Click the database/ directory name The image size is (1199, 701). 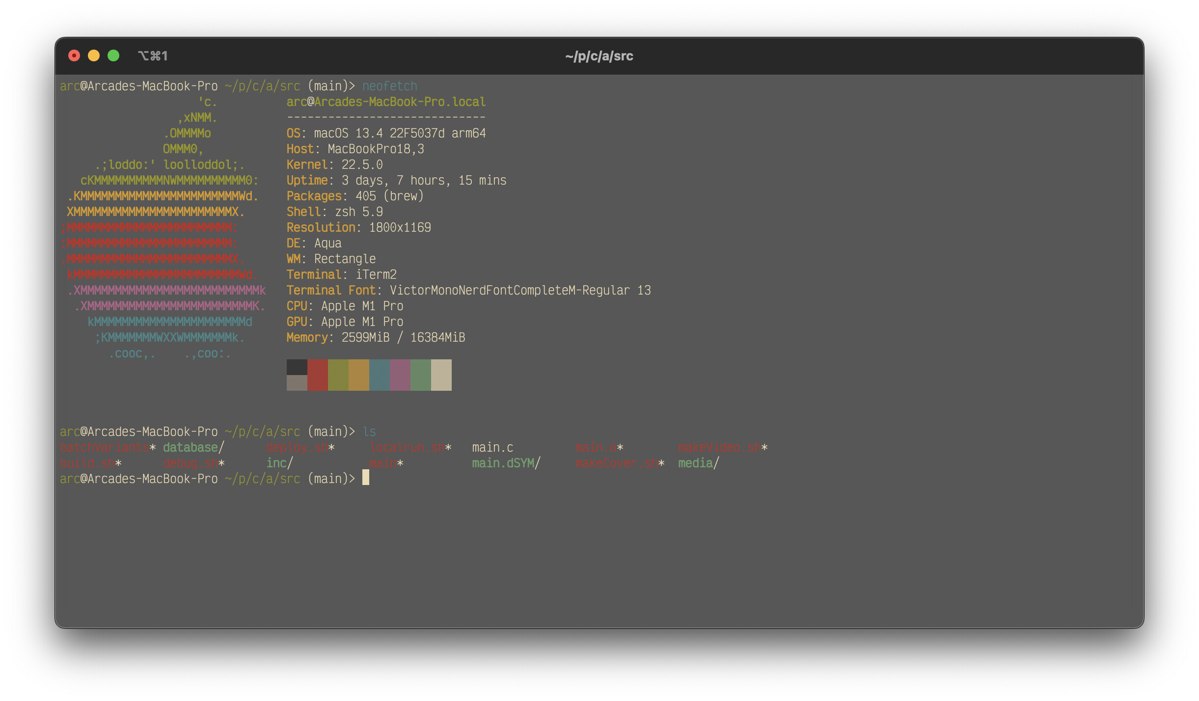point(193,447)
